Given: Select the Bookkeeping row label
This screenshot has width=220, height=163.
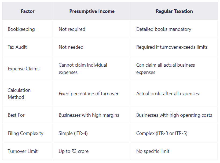Looking at the screenshot, I should pyautogui.click(x=21, y=29).
